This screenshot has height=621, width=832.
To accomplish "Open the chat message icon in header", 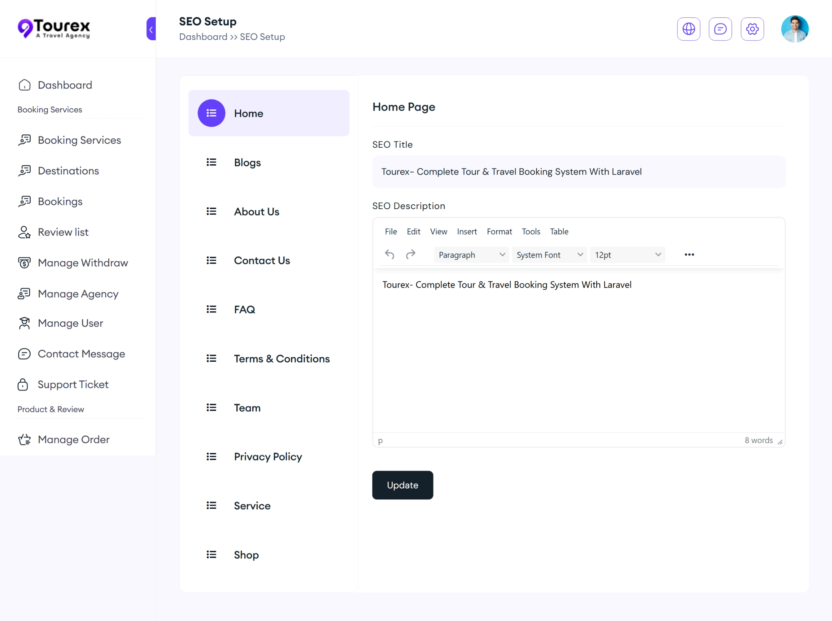I will tap(720, 29).
